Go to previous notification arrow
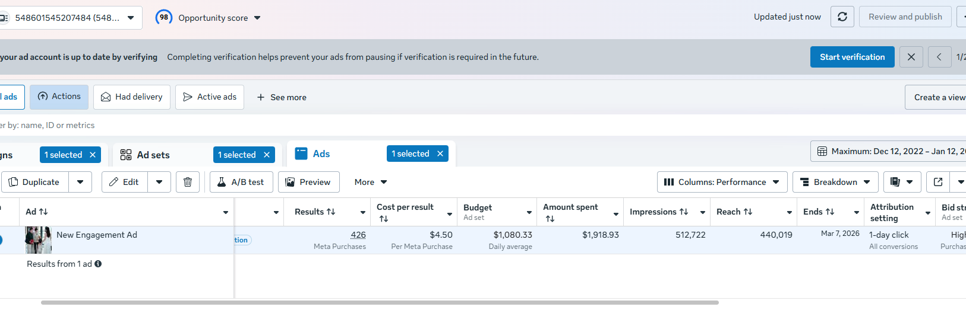 coord(939,57)
